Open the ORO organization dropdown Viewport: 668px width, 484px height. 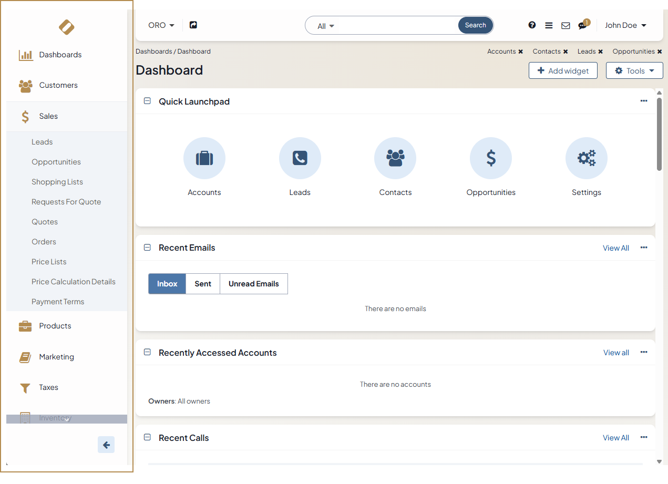pos(161,25)
